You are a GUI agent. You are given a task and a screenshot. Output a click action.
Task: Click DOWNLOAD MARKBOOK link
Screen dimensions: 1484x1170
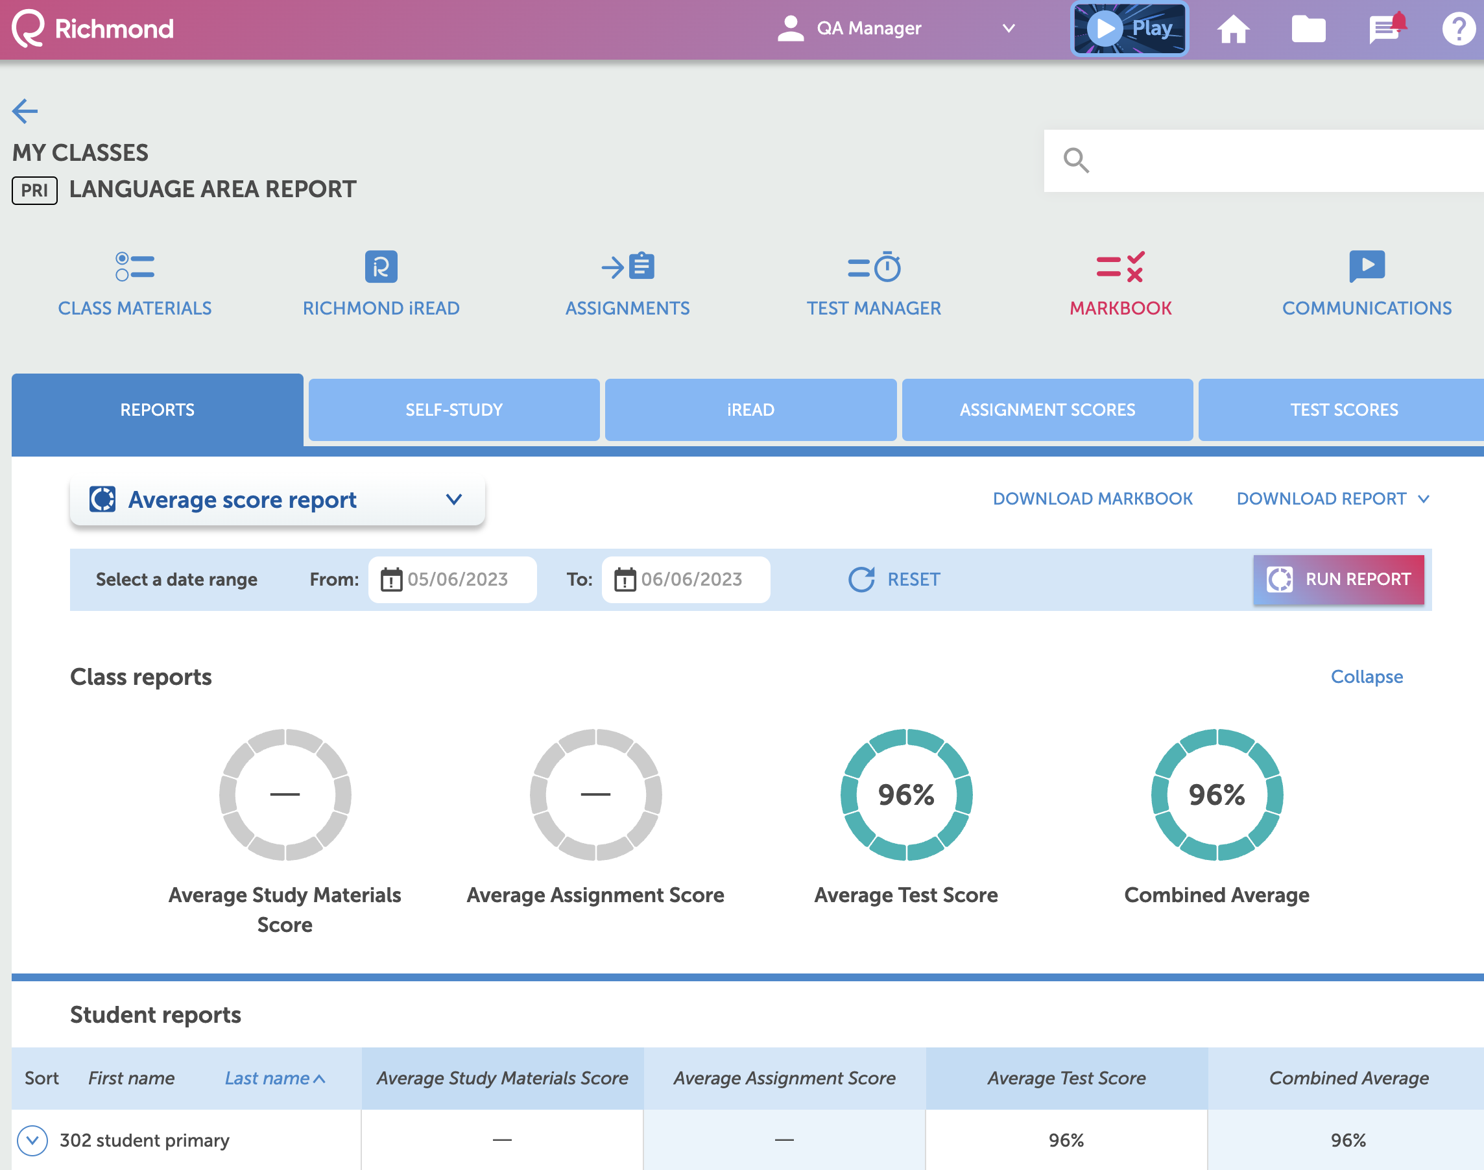pos(1093,499)
